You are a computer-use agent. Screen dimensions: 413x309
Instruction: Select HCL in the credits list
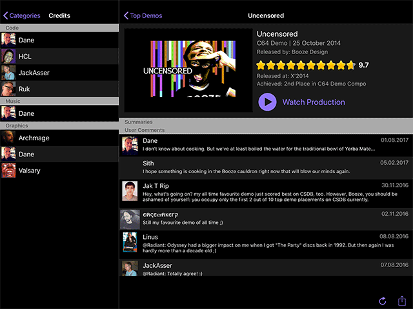point(59,56)
